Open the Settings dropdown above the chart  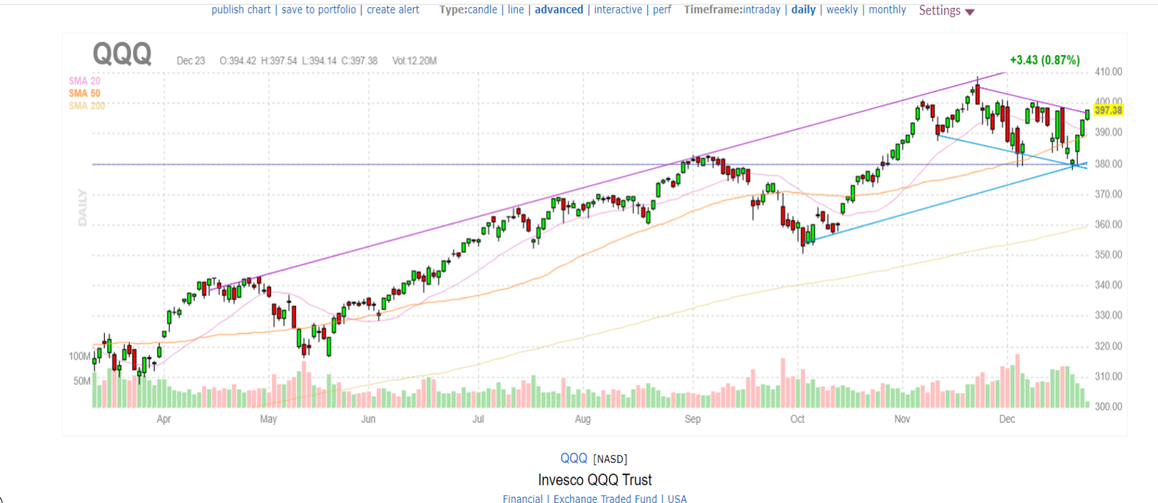947,10
